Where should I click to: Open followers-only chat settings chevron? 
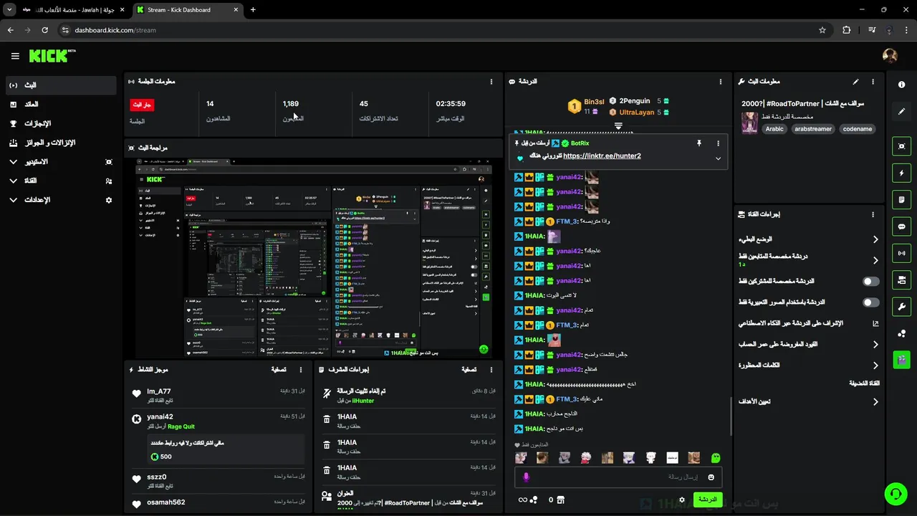click(875, 260)
